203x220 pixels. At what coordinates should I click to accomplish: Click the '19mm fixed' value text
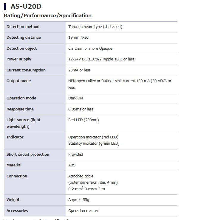(x=78, y=38)
